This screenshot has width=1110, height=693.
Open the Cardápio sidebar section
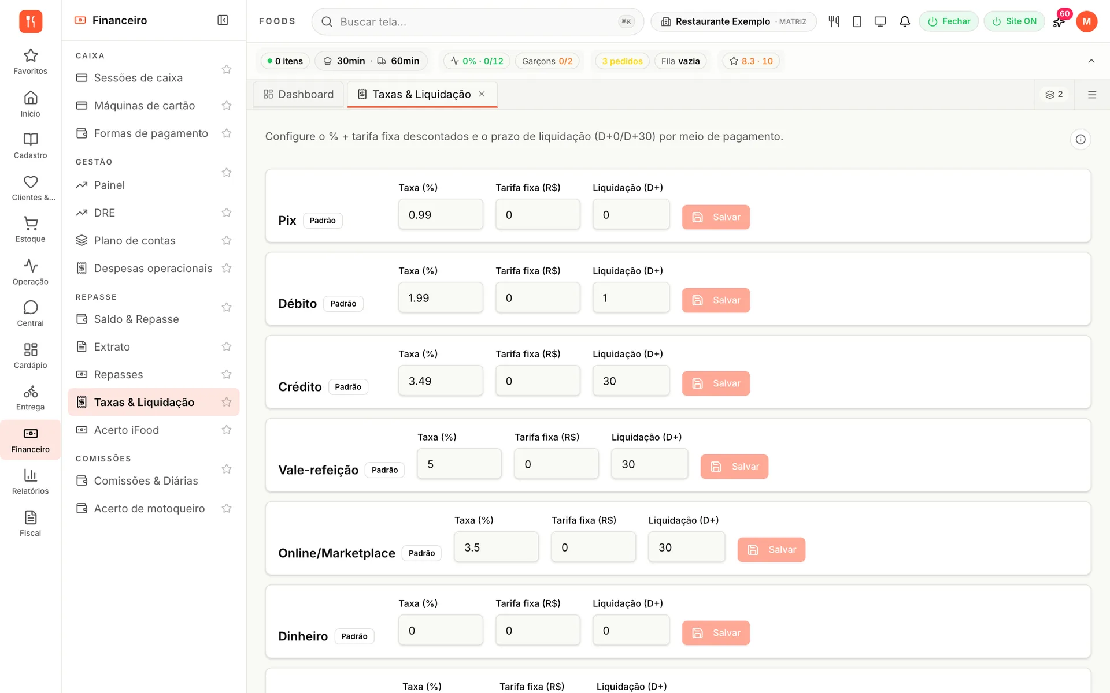point(30,356)
